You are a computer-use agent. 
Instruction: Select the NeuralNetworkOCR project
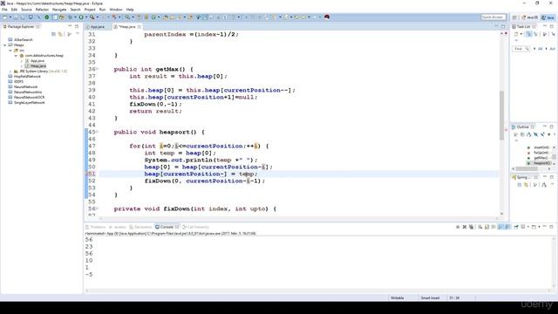tap(29, 97)
